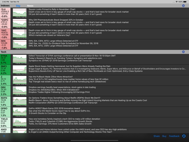Open 'Do Options Traders Know Something About Redfin' headline
Screen dimensions: 189x142
coord(64,98)
